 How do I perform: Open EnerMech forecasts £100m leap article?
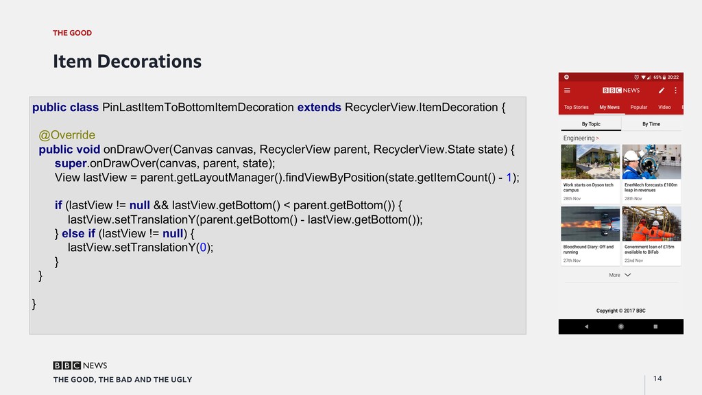[651, 187]
